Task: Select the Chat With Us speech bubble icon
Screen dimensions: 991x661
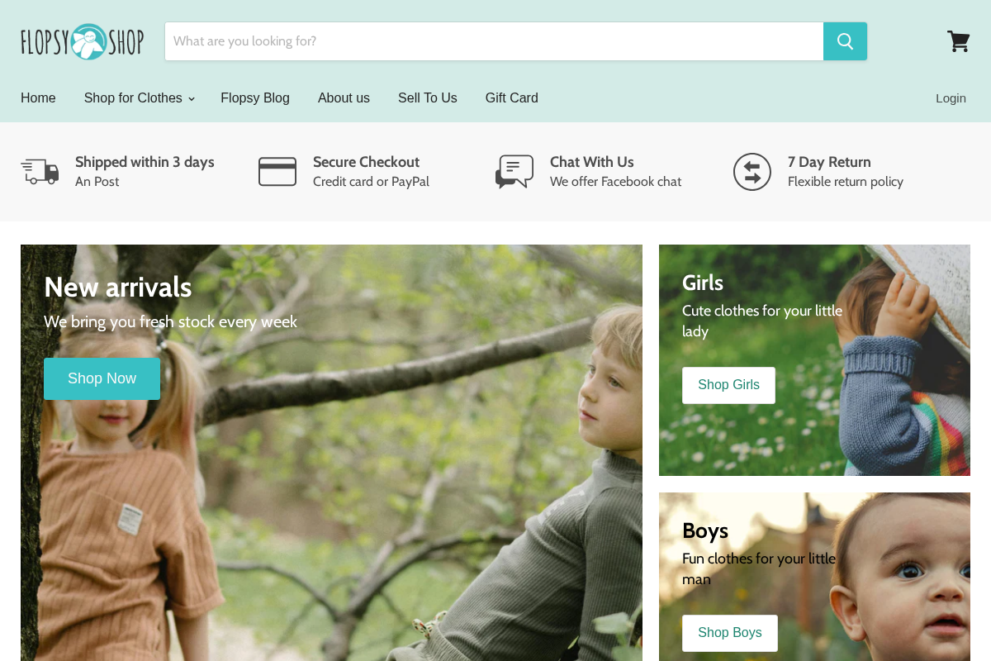Action: [x=514, y=171]
